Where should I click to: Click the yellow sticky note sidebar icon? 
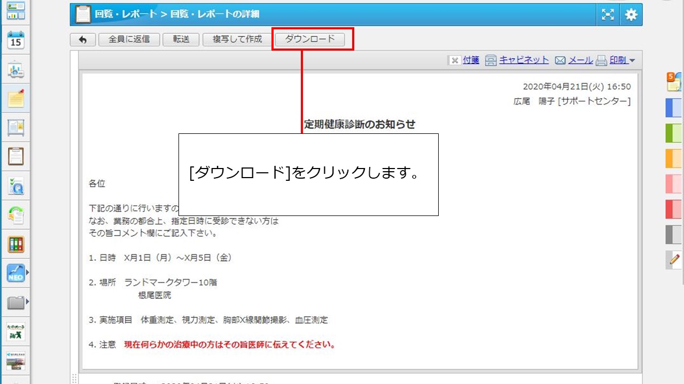tap(16, 99)
